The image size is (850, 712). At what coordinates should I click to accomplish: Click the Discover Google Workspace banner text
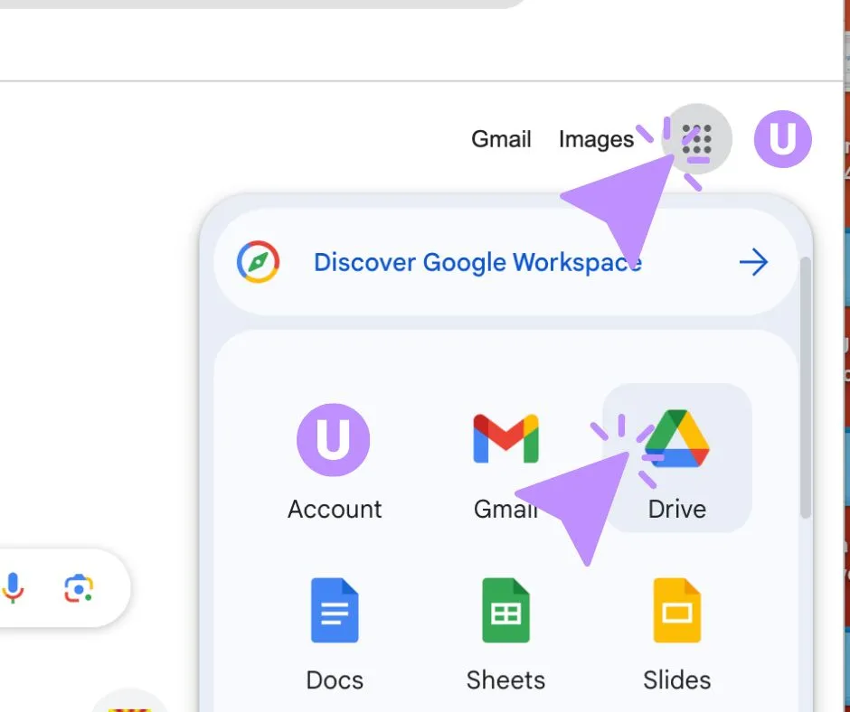click(x=477, y=262)
